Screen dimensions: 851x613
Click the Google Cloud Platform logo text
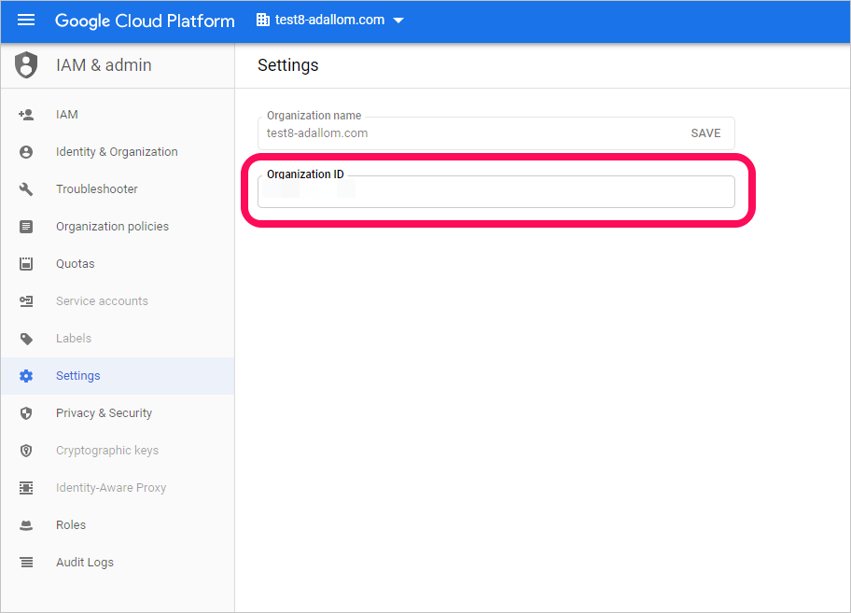click(145, 21)
